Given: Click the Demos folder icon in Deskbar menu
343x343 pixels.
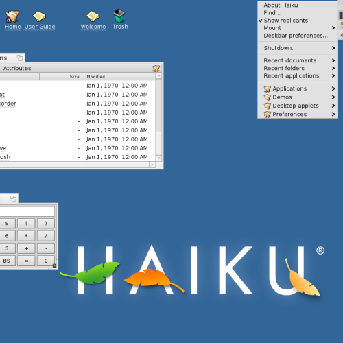Looking at the screenshot, I should [268, 97].
